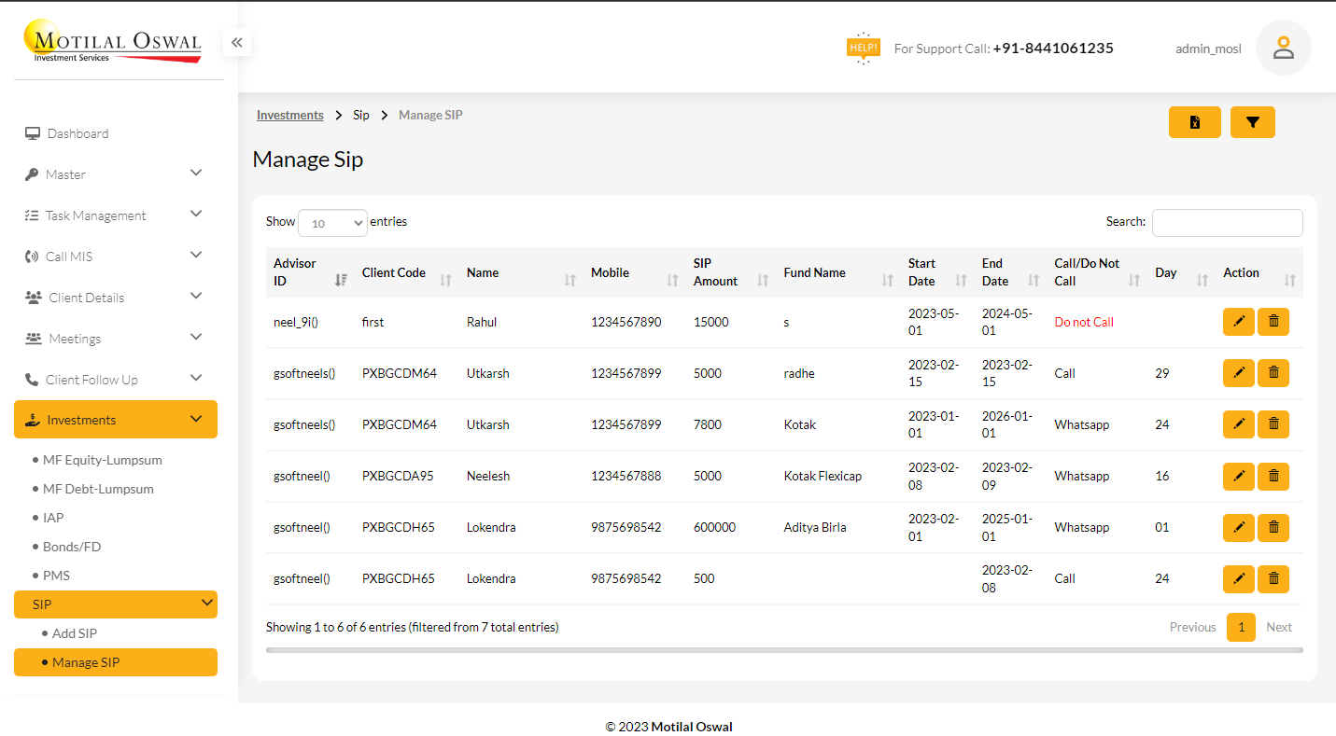1336x736 pixels.
Task: Click the Search input field
Action: [1227, 223]
